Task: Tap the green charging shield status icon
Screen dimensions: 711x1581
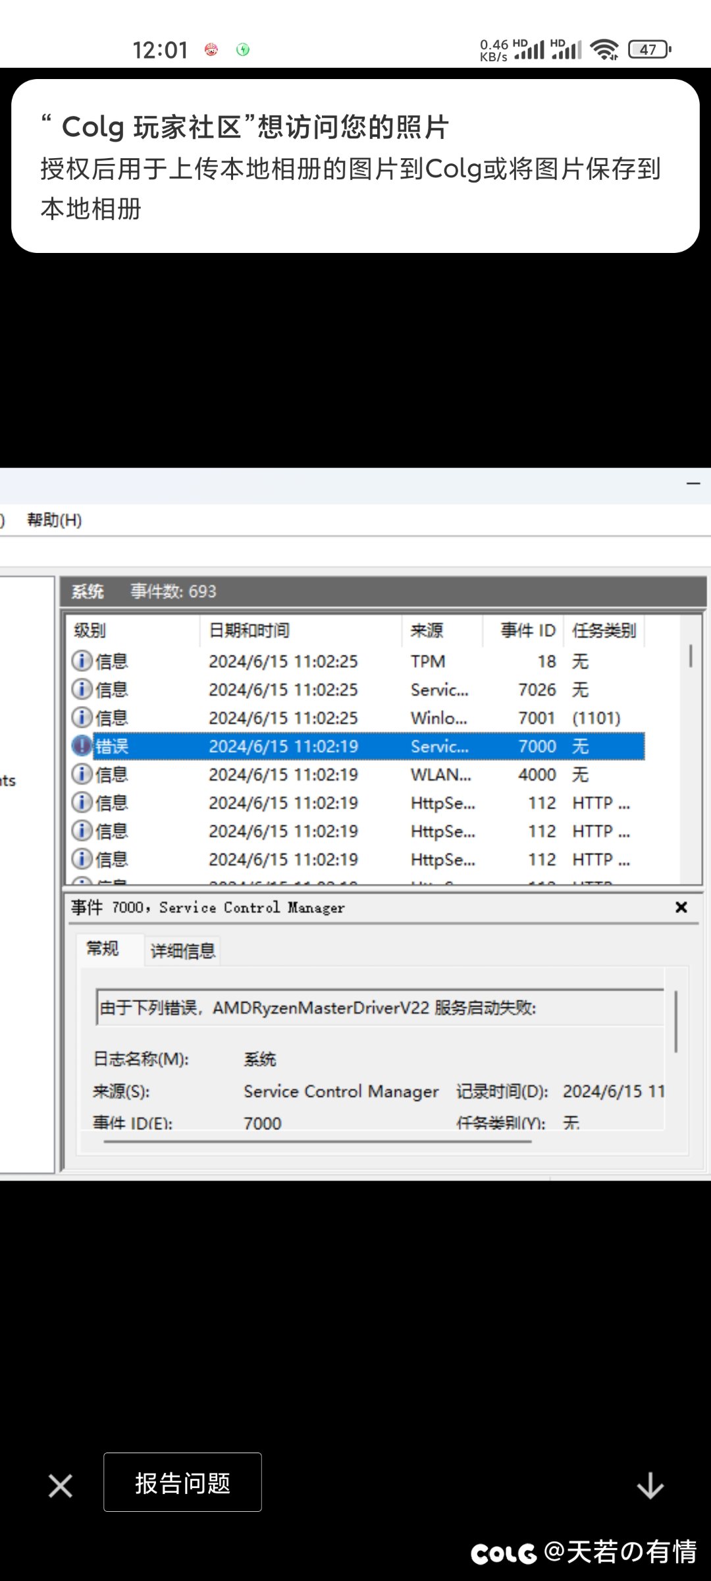Action: click(243, 49)
